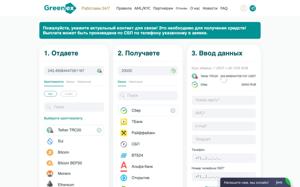
Task: Focus the Номер телефона СБП field
Action: 224,176
